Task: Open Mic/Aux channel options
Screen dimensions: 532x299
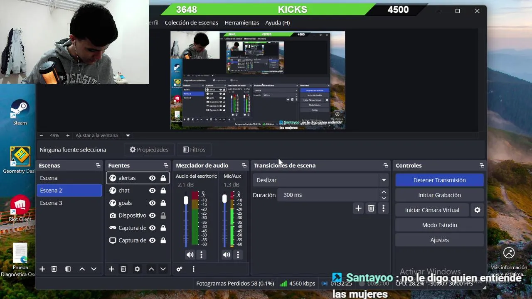Action: [x=238, y=255]
